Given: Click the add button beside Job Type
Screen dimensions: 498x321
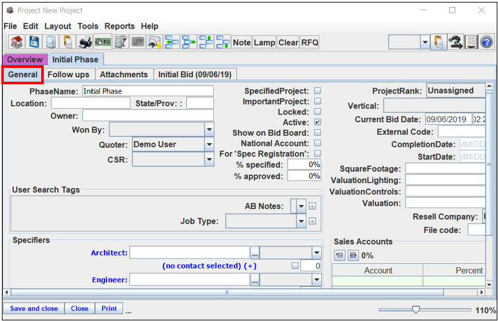Looking at the screenshot, I should [312, 221].
